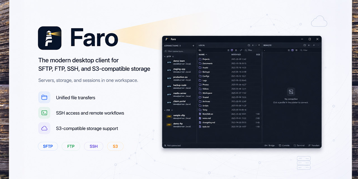Open the Terminal tab in status bar
The width and height of the screenshot is (358, 179).
(299, 145)
